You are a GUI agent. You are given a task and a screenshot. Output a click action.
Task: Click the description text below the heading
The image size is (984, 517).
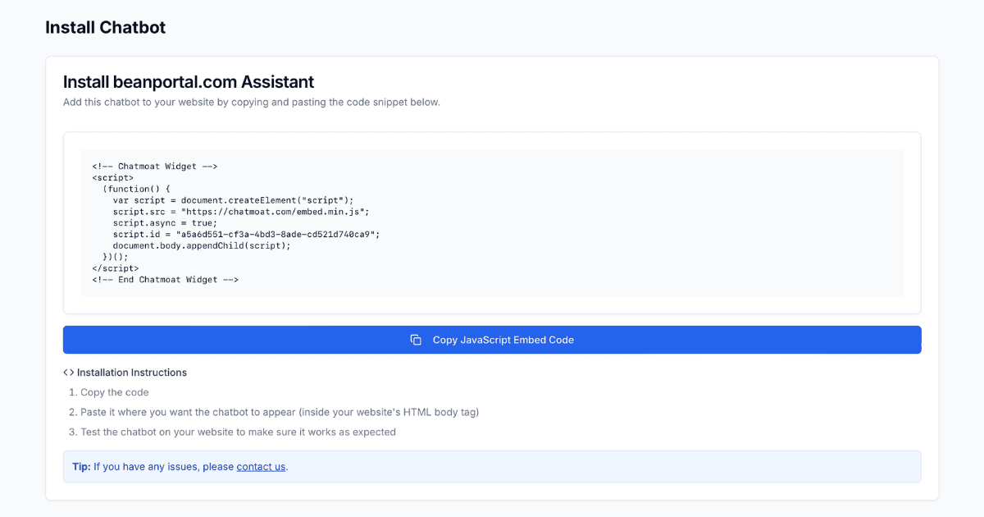pyautogui.click(x=251, y=103)
